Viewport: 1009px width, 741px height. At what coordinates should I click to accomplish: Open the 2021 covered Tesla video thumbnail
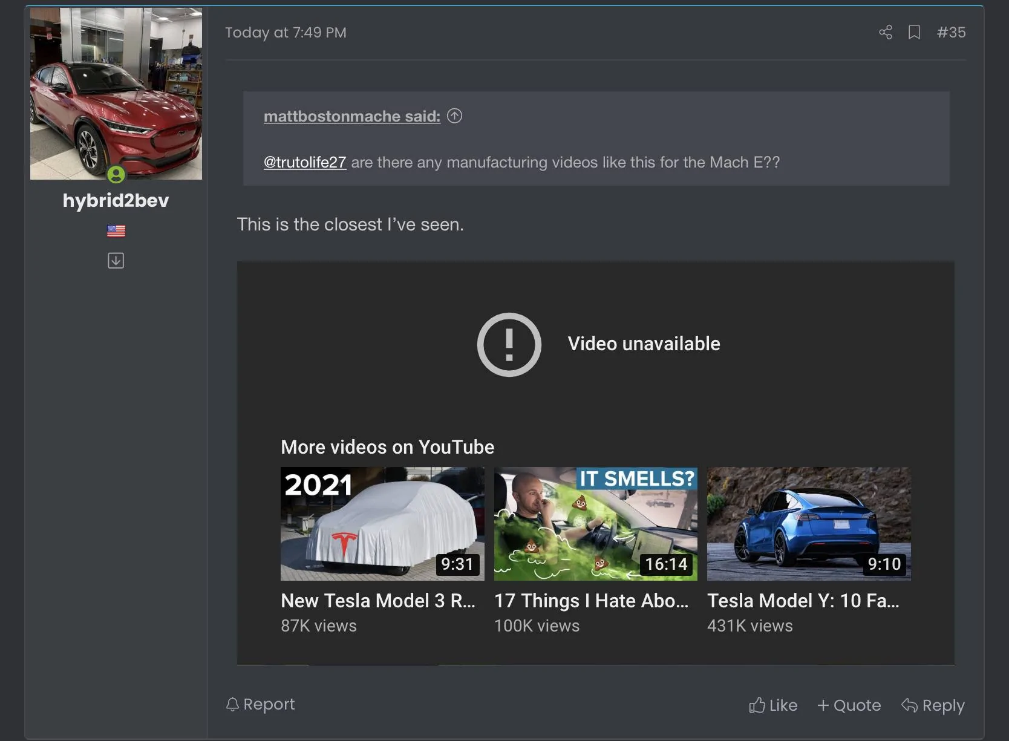click(382, 524)
